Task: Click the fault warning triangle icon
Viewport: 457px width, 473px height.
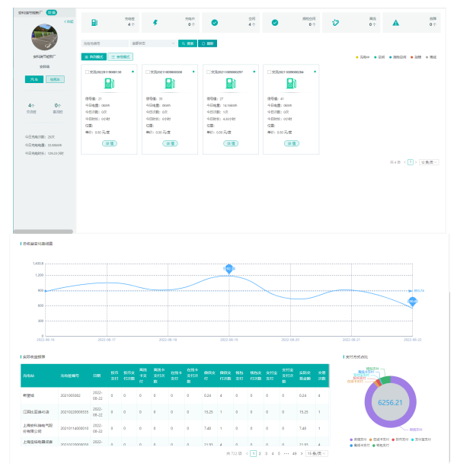Action: [395, 23]
